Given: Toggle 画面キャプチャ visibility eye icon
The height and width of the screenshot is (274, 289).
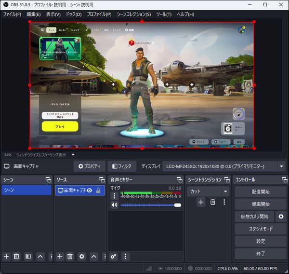Looking at the screenshot, I should [x=90, y=191].
